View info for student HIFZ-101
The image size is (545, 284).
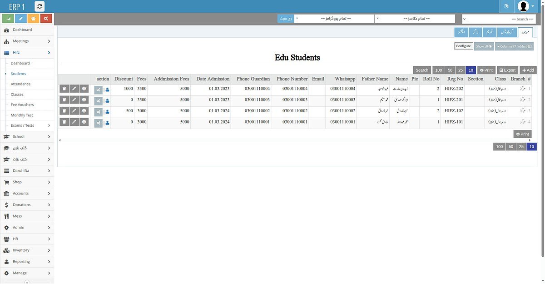[84, 121]
